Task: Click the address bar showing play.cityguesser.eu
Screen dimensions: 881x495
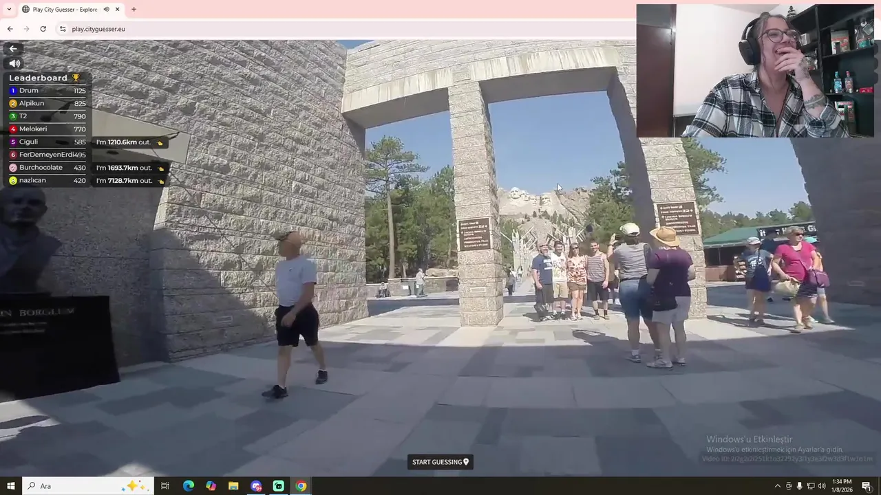Action: click(x=344, y=29)
